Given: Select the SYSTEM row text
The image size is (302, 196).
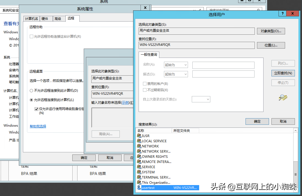Looking at the screenshot, I should coord(148,172).
